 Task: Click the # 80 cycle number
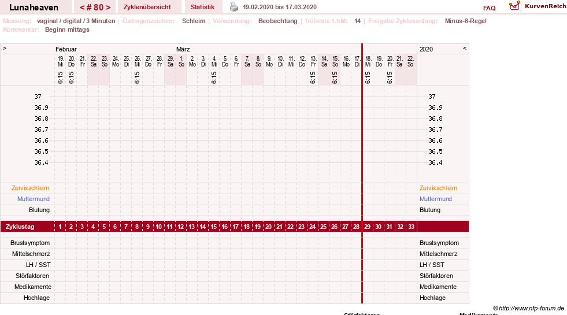pyautogui.click(x=95, y=8)
